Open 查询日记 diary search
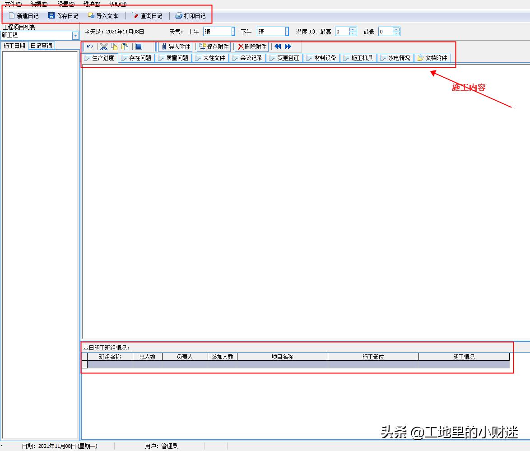Screen dimensions: 530x451 (x=147, y=16)
